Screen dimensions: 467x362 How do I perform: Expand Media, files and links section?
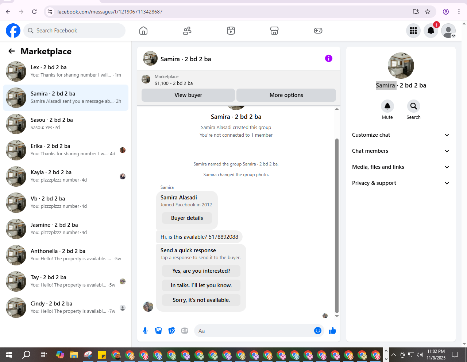pos(401,167)
